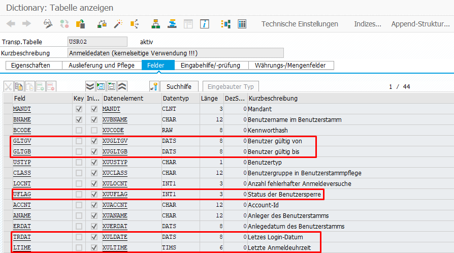Click the Paste clipboard icon
Image resolution: width=454 pixels, height=253 pixels.
tap(29, 86)
